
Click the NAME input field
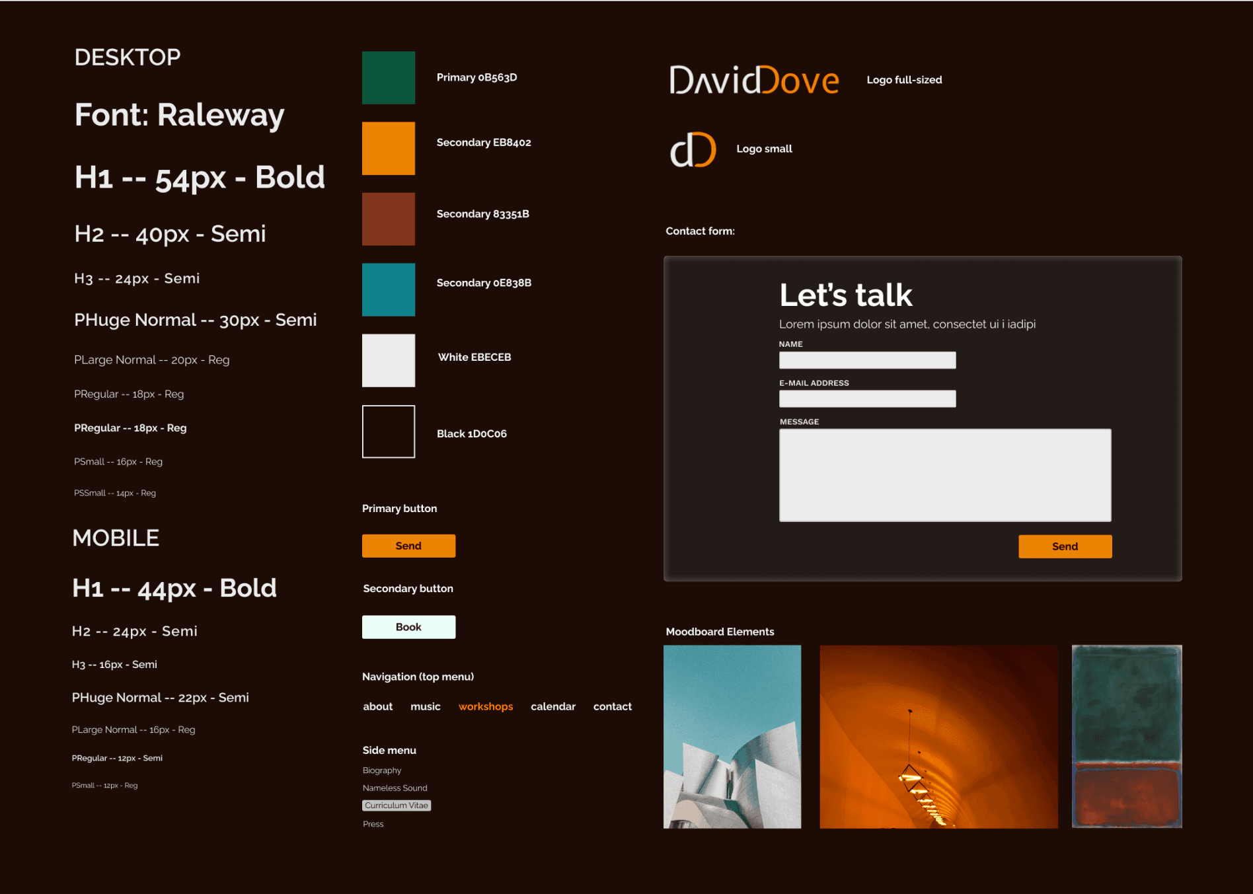tap(867, 360)
